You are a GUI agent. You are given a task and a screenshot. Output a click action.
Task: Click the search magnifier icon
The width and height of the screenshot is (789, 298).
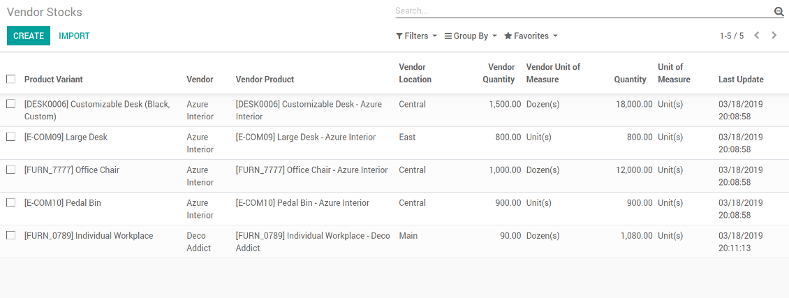click(x=779, y=12)
